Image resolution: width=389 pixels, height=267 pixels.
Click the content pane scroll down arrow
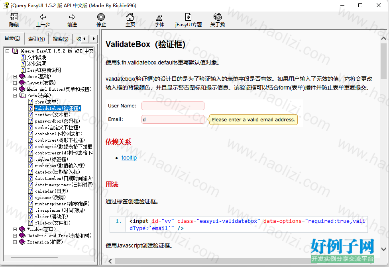(x=383, y=249)
